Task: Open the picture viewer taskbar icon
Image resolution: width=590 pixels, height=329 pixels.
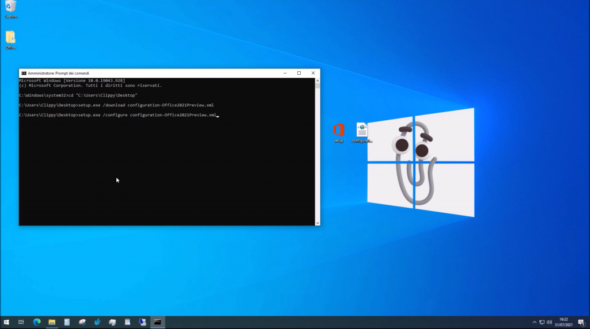Action: [112, 322]
